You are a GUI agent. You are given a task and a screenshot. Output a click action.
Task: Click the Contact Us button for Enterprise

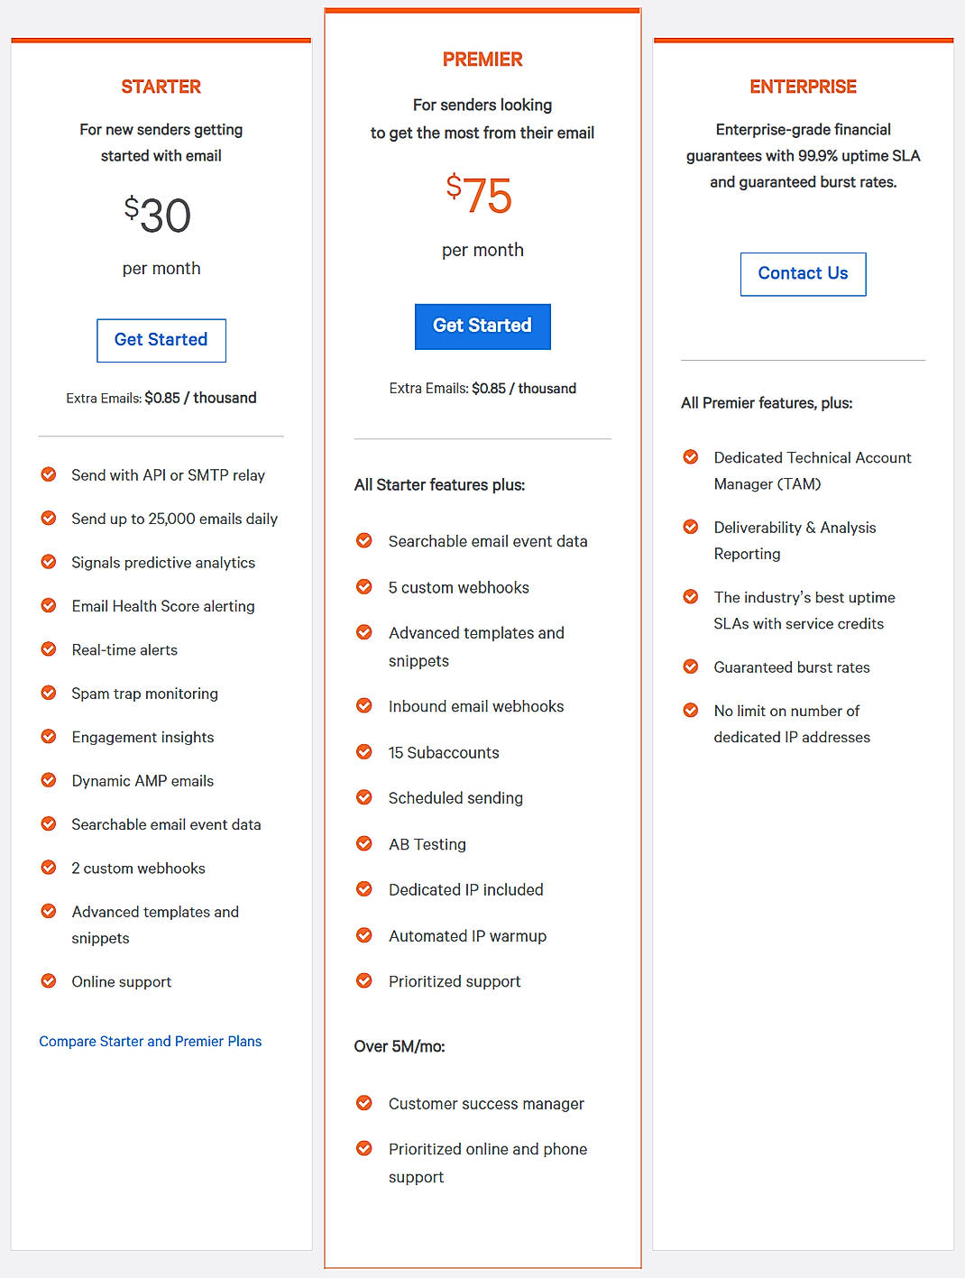[x=803, y=273]
